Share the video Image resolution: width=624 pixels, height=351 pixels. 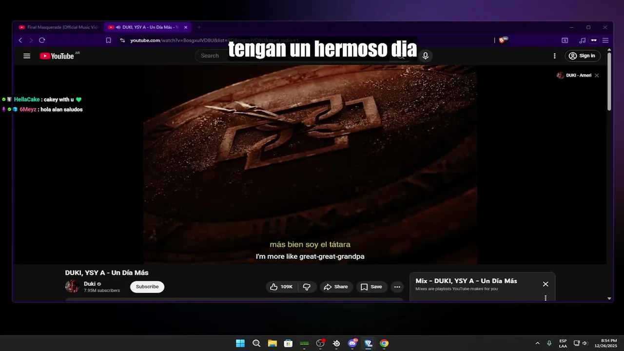tap(336, 287)
